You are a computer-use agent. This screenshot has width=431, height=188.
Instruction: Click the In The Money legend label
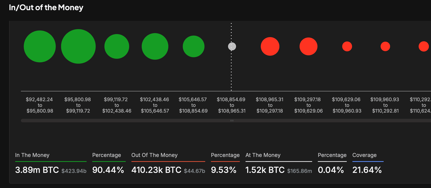pyautogui.click(x=32, y=155)
